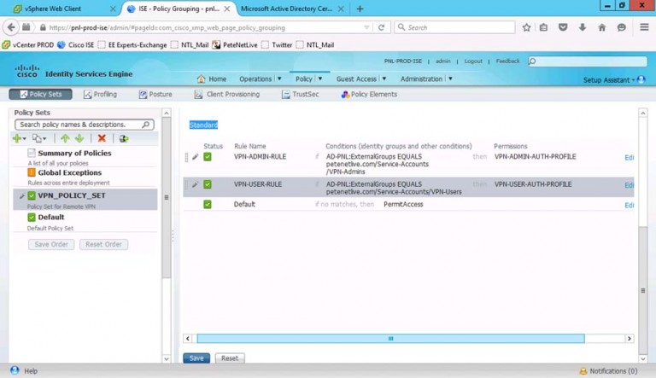656x378 pixels.
Task: Click the Setup Assistant help icon
Action: pyautogui.click(x=641, y=79)
